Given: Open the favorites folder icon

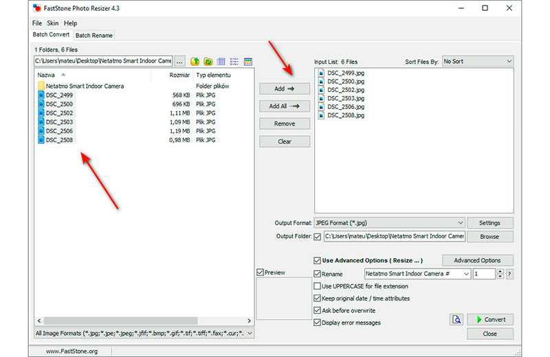Looking at the screenshot, I should 208,62.
